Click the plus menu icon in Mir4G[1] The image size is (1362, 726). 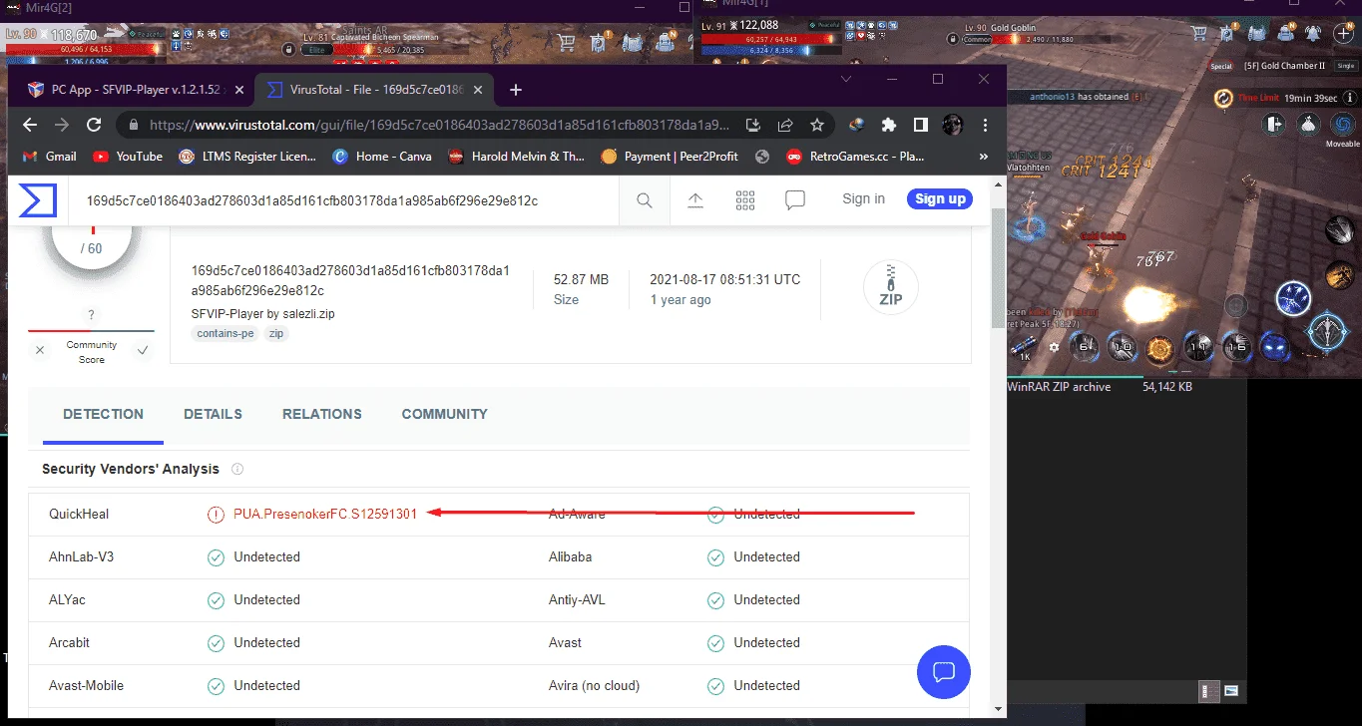(1342, 34)
